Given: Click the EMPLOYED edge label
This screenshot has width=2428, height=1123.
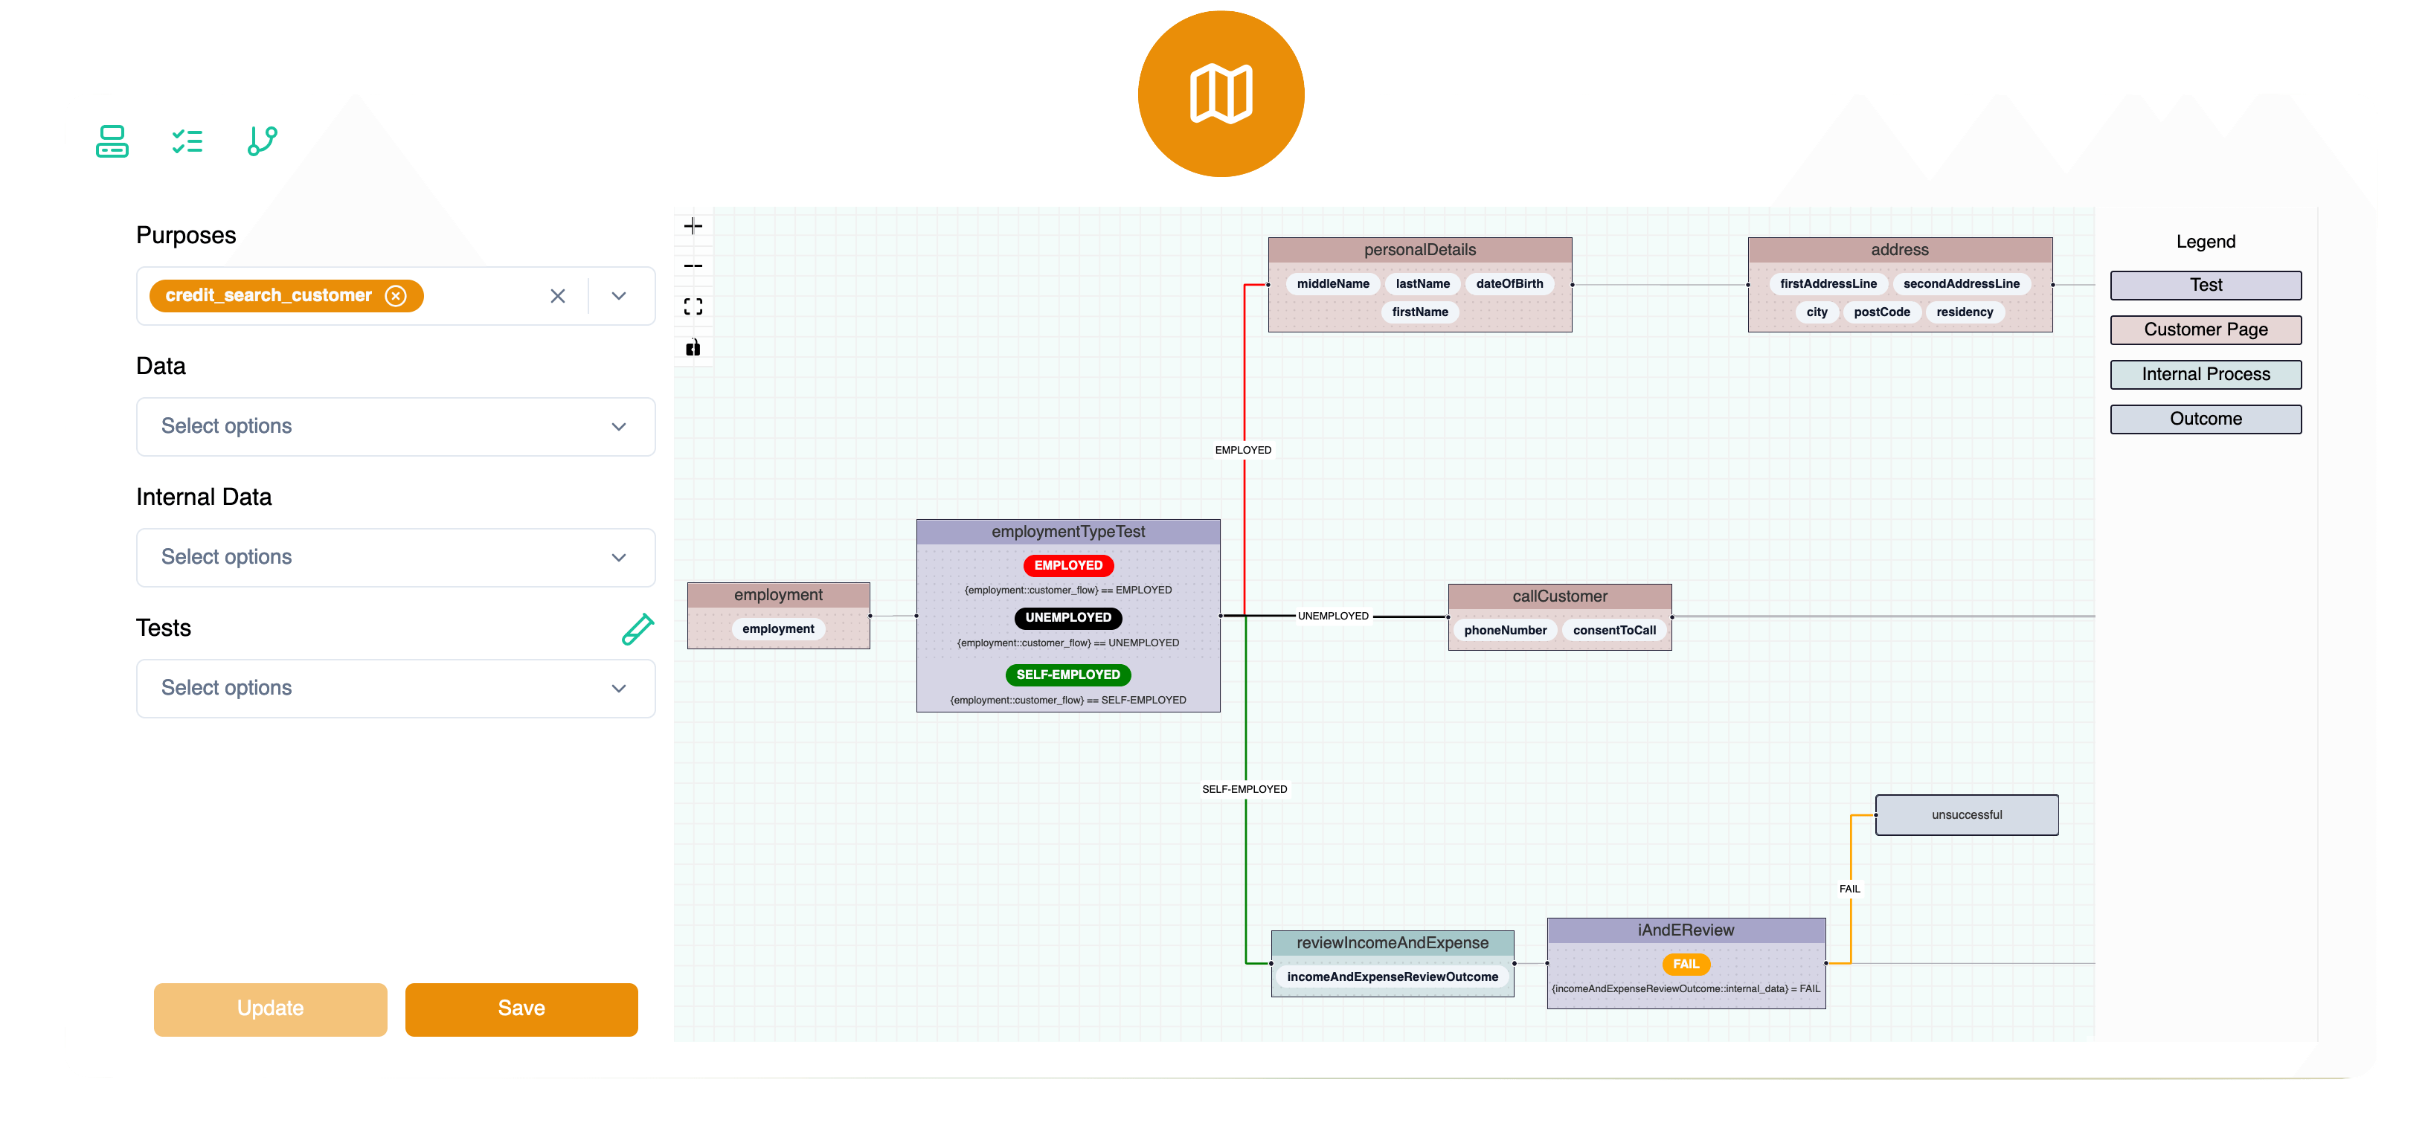Looking at the screenshot, I should pyautogui.click(x=1243, y=451).
